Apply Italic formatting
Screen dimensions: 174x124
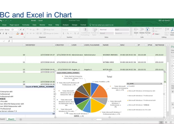[x=3, y=33]
